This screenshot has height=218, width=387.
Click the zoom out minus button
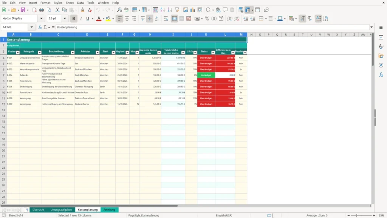[348, 215]
